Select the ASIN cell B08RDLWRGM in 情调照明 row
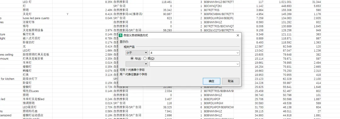 click(213, 103)
